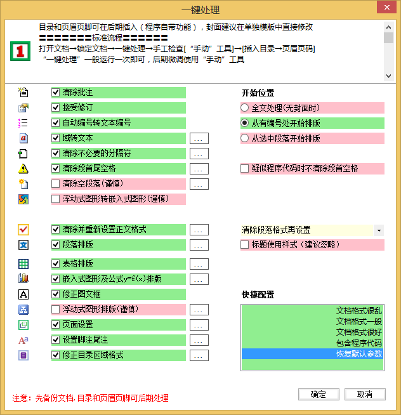This screenshot has width=401, height=415.
Task: Close the 一键处理 dialog
Action: (386, 7)
